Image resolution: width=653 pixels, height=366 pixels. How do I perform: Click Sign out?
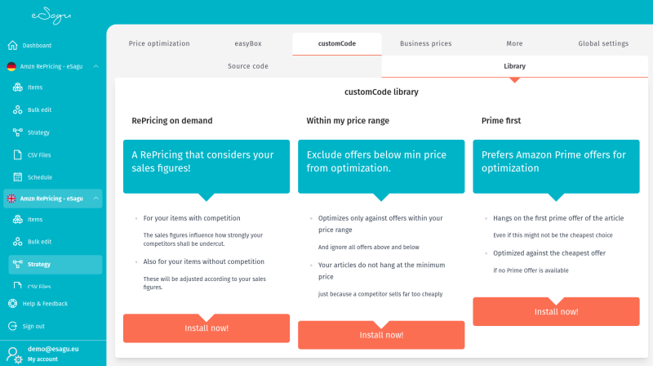tap(33, 327)
